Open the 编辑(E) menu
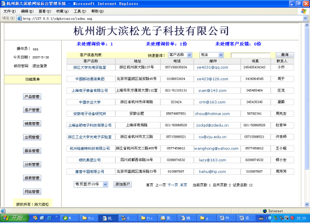Screen dimensions: 310x223 pos(28,11)
